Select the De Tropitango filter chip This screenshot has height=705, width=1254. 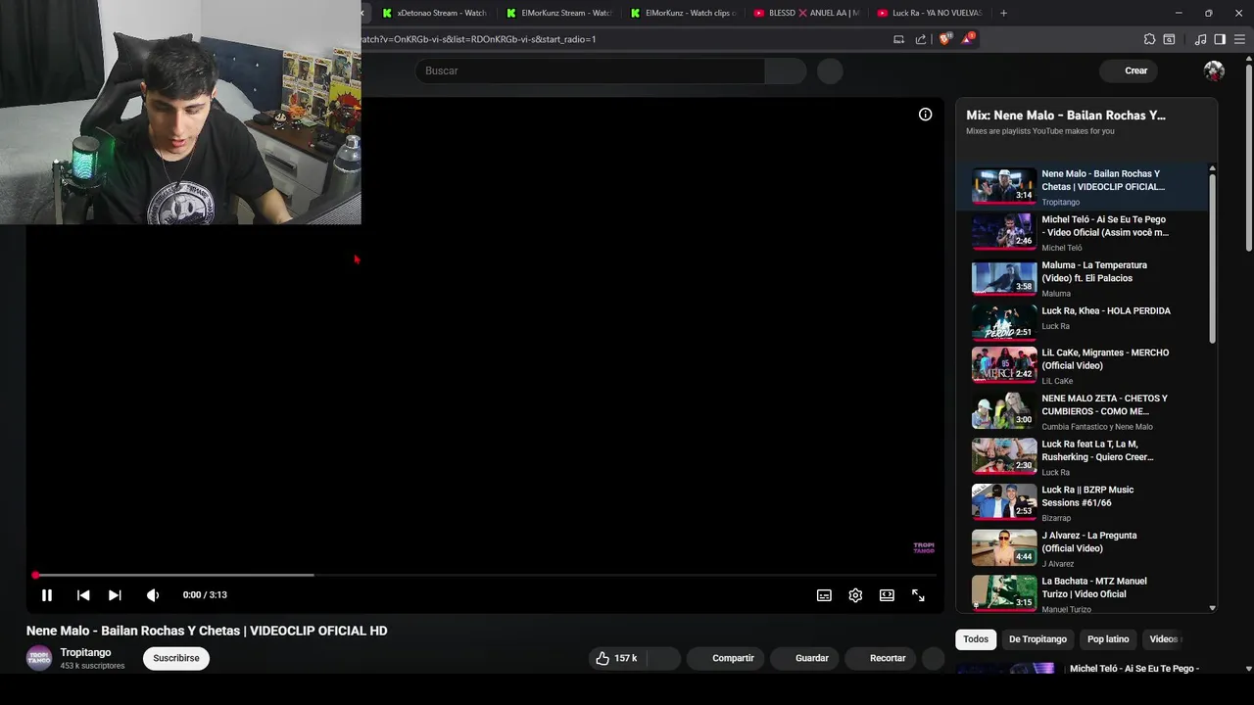pos(1037,639)
